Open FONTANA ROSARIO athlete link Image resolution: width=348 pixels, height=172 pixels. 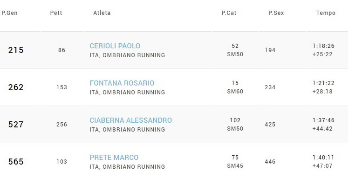tap(122, 83)
